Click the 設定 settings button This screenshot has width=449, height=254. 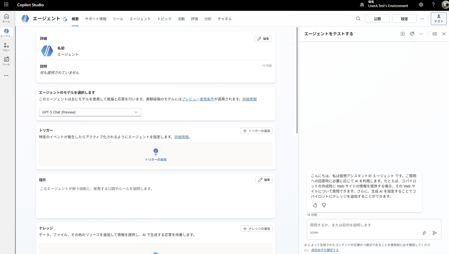click(x=404, y=19)
